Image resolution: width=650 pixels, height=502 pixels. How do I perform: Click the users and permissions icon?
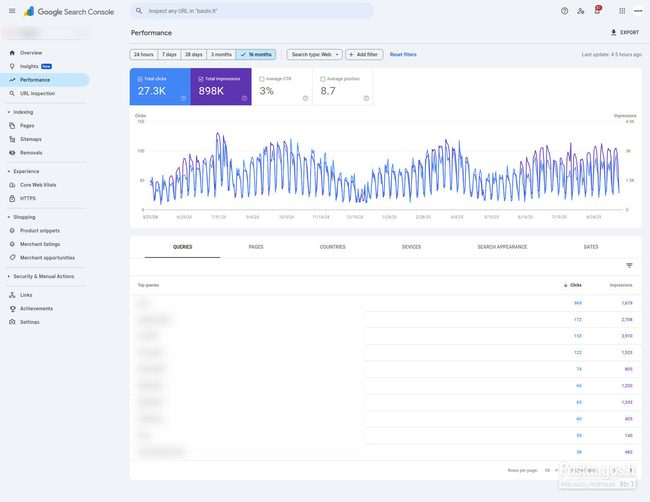pos(581,11)
